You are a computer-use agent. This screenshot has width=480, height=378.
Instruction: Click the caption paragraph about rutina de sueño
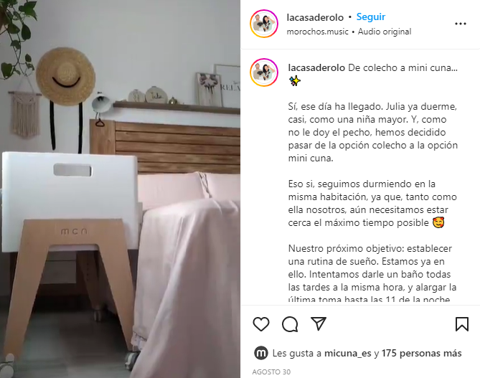(x=372, y=273)
